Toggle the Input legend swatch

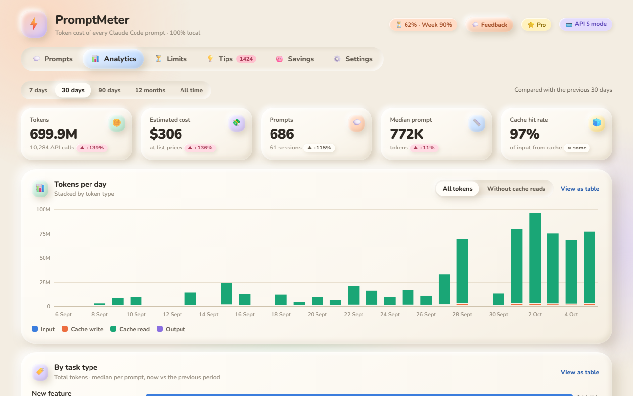pyautogui.click(x=35, y=329)
